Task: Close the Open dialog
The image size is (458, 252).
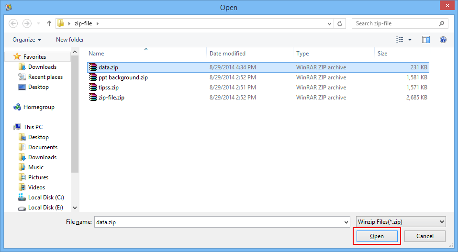Action: [x=447, y=6]
